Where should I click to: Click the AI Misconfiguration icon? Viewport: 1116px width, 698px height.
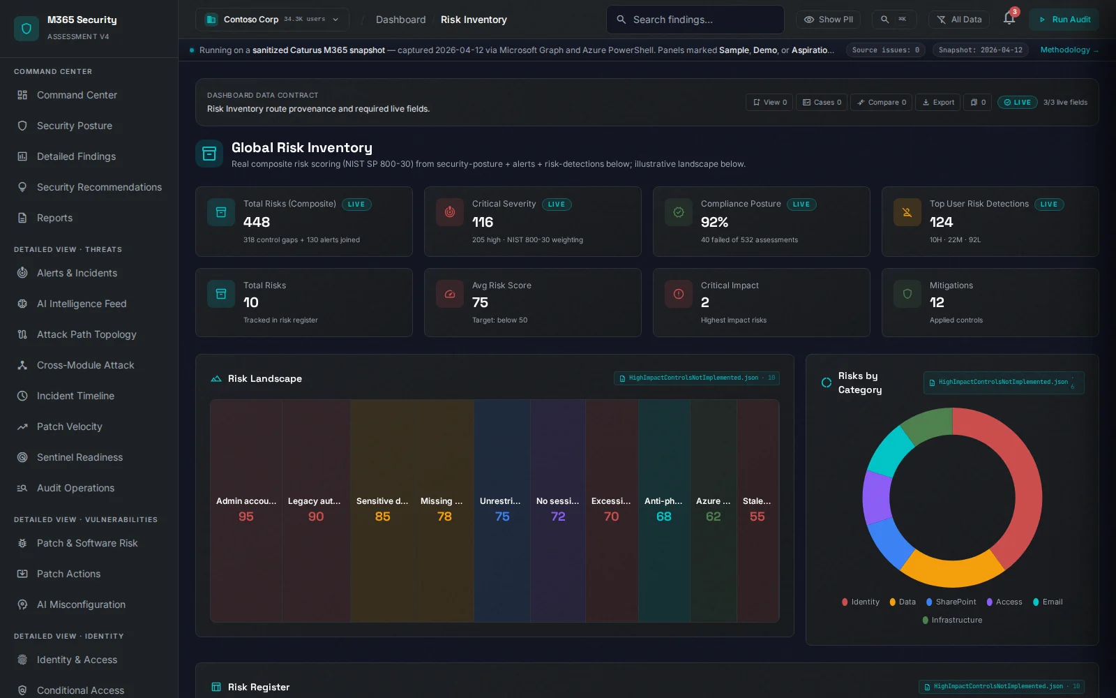(x=22, y=604)
